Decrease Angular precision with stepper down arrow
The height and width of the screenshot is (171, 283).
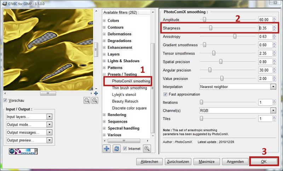[275, 72]
